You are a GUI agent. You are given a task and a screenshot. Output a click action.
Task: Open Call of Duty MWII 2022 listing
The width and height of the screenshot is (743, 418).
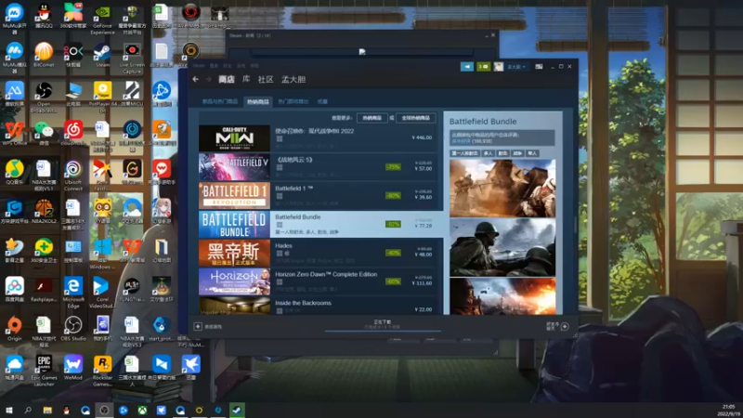point(320,137)
